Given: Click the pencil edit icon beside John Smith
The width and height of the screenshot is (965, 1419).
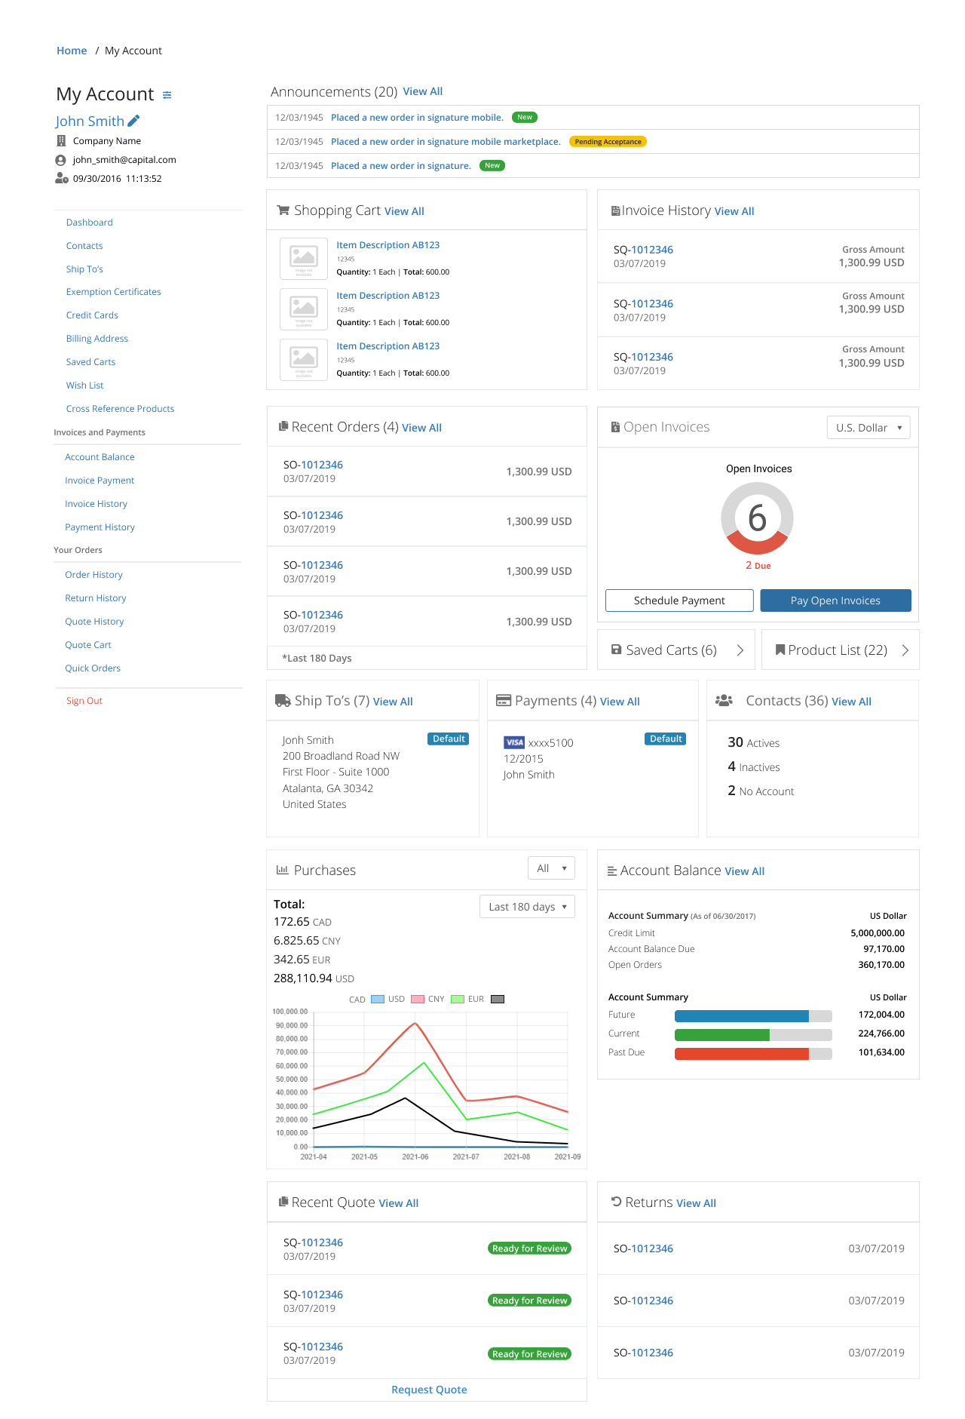Looking at the screenshot, I should tap(133, 121).
